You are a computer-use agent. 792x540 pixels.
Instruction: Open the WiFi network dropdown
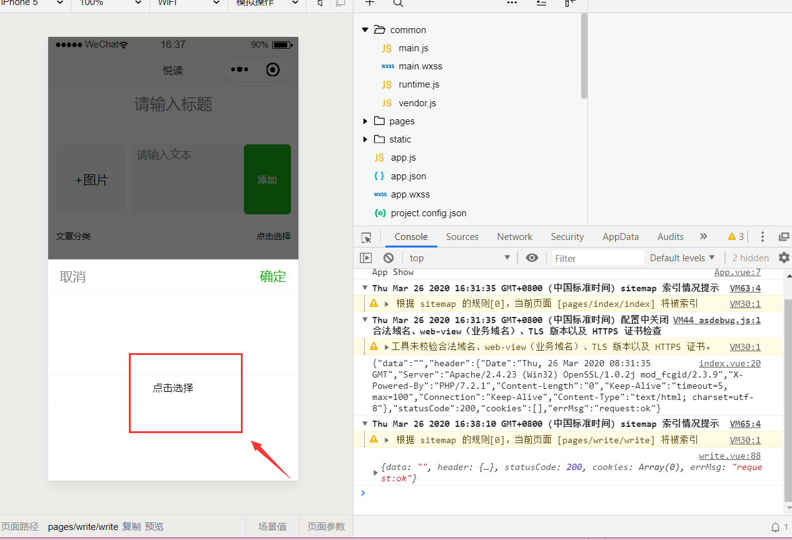pyautogui.click(x=188, y=3)
